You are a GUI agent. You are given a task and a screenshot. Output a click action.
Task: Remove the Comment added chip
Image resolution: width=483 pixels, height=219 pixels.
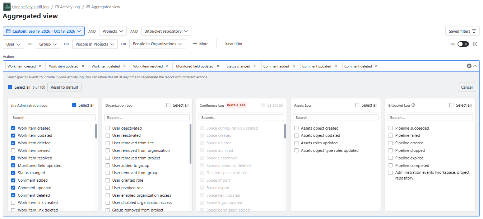click(293, 66)
